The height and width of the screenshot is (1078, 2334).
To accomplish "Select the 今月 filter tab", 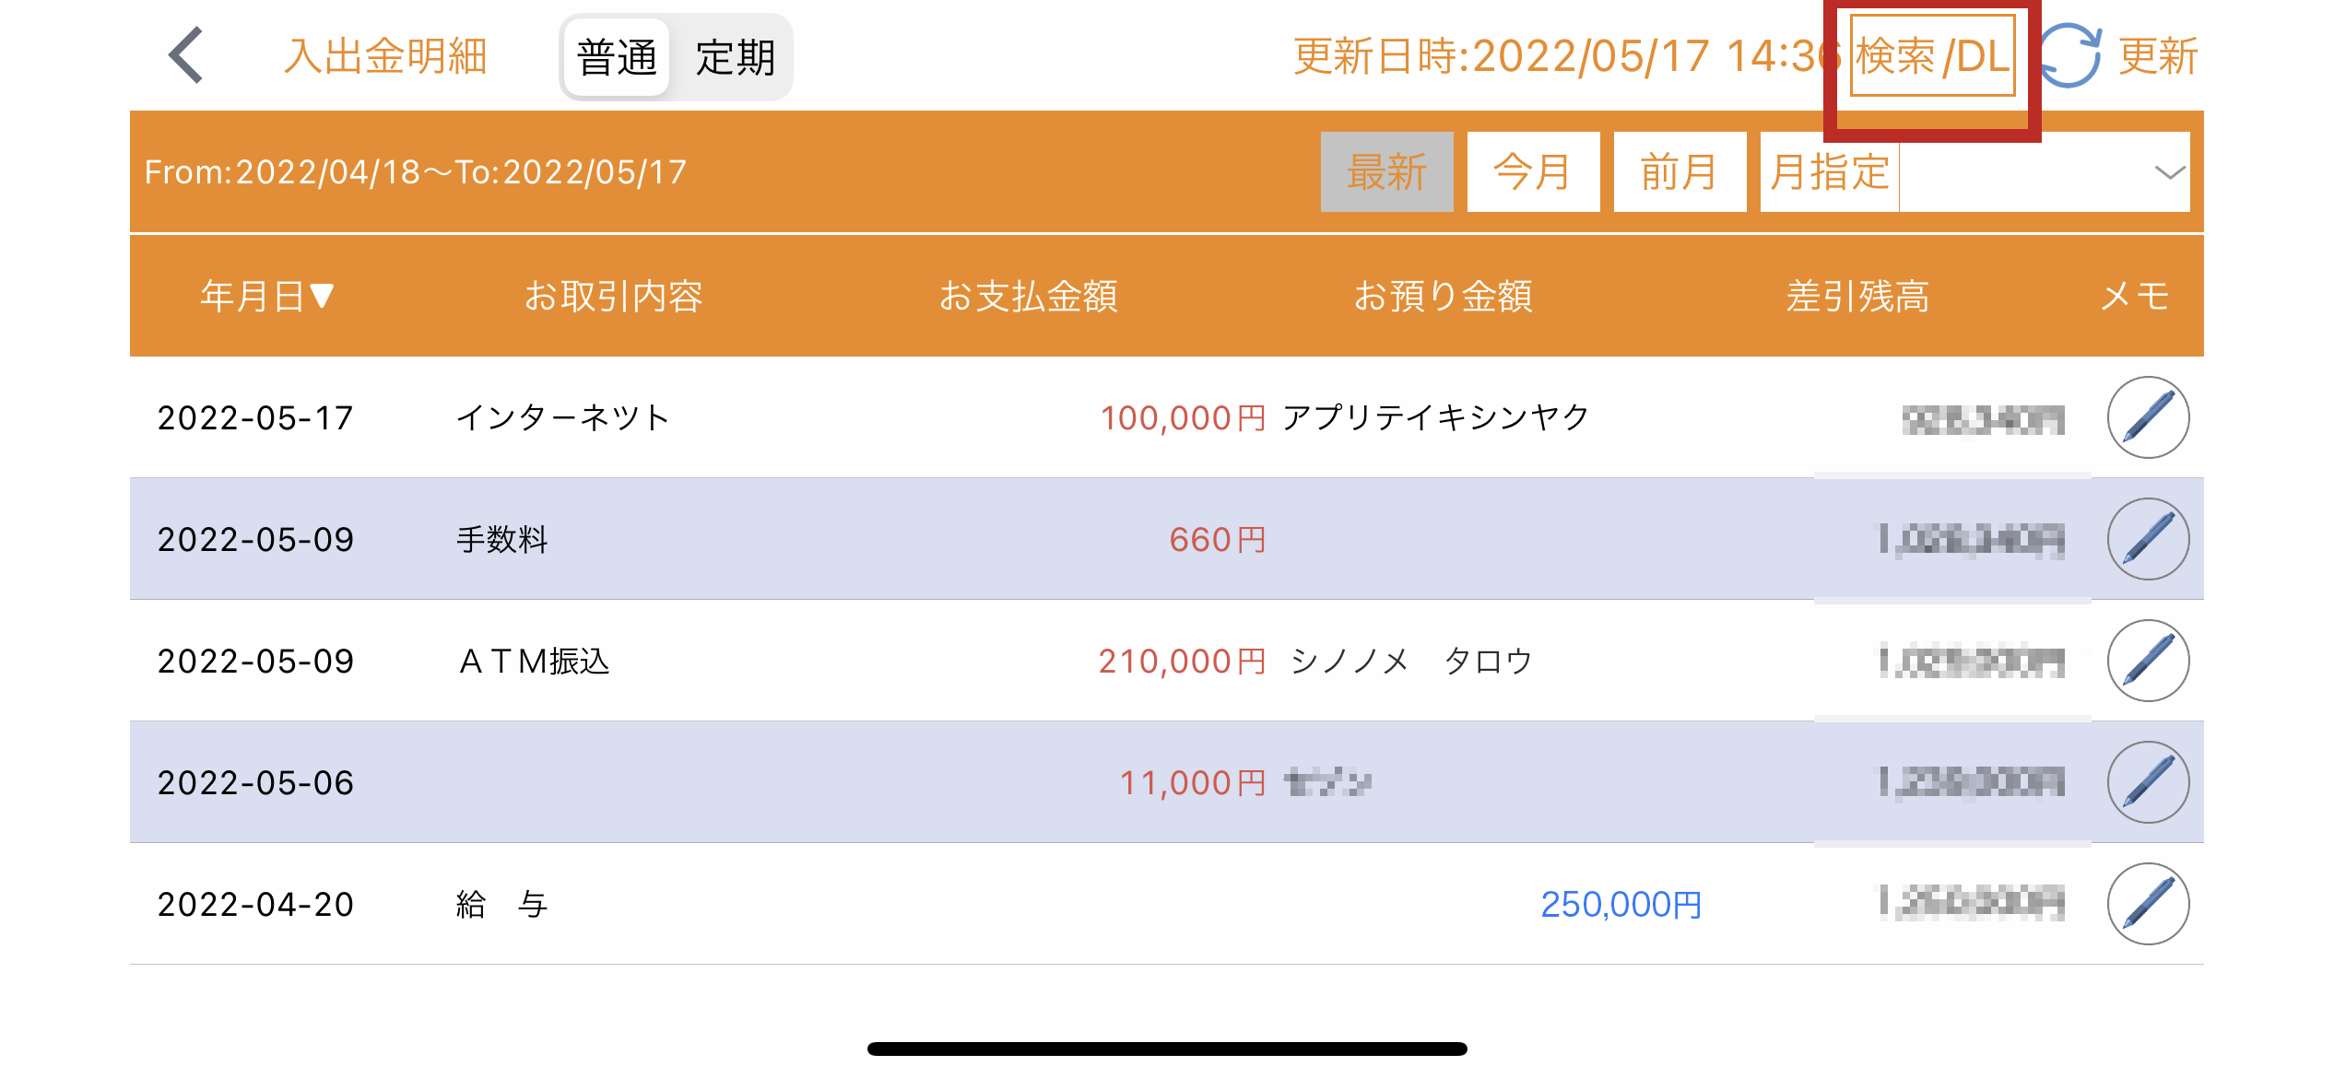I will coord(1533,171).
